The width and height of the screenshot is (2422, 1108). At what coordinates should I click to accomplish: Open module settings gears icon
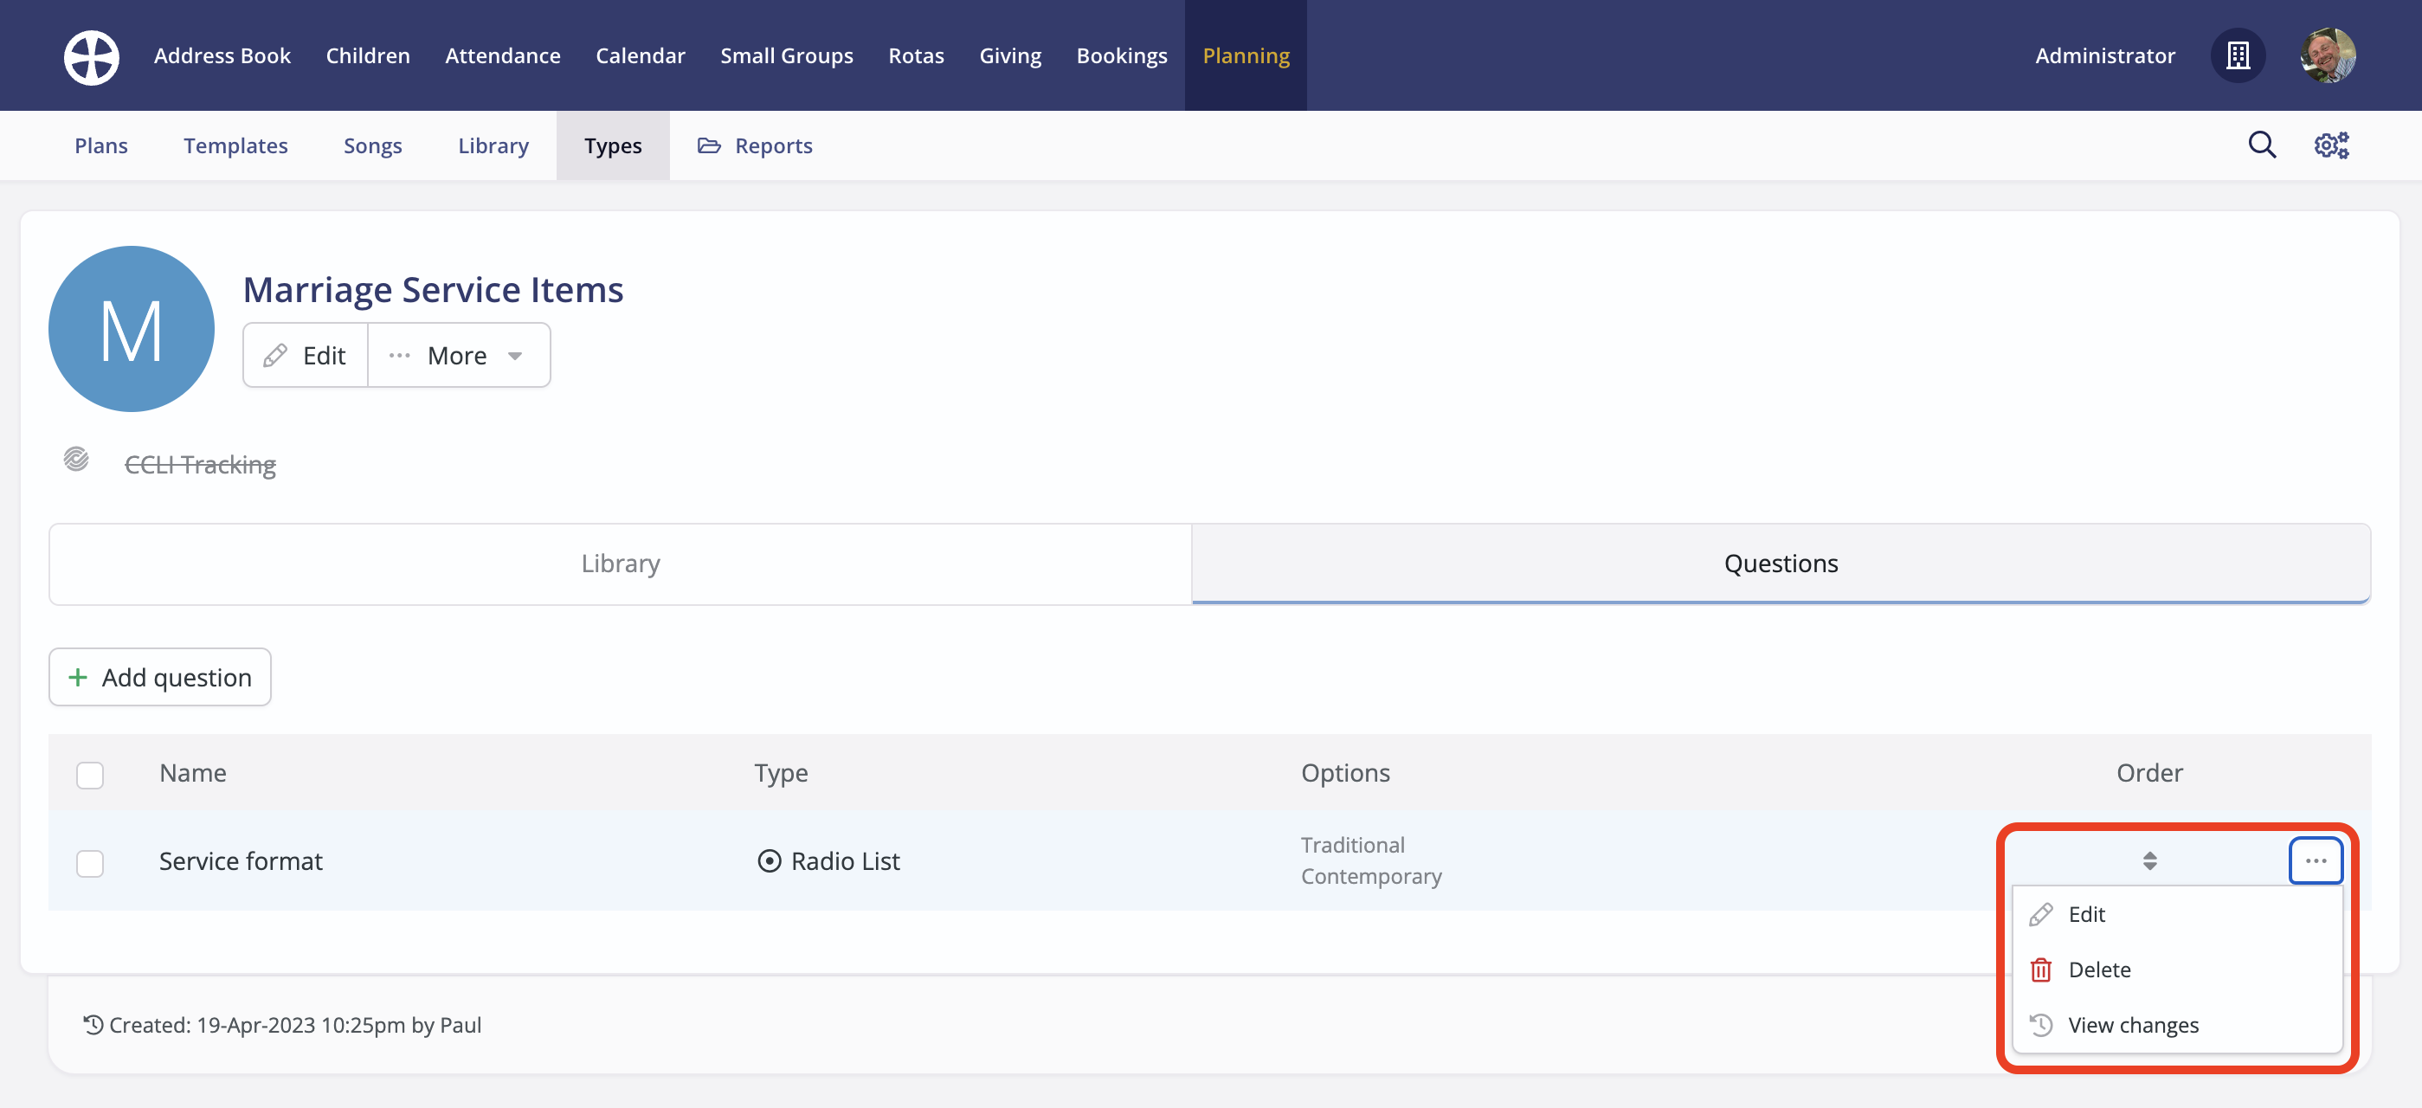pos(2331,145)
